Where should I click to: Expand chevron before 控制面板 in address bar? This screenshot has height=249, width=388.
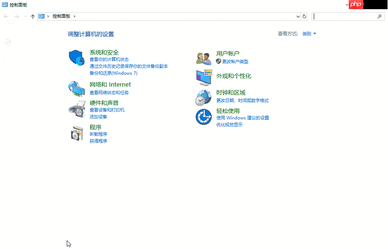48,16
